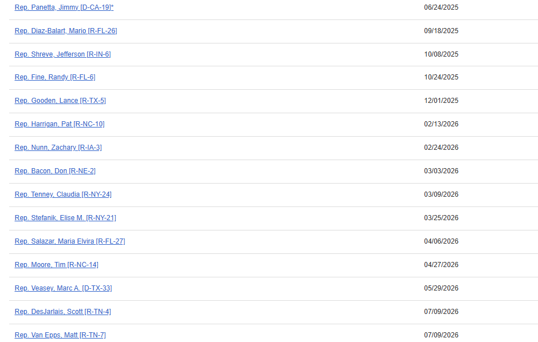Select Rep. Fine, Randy [R-FL-6] link
This screenshot has width=538, height=342.
pyautogui.click(x=55, y=77)
